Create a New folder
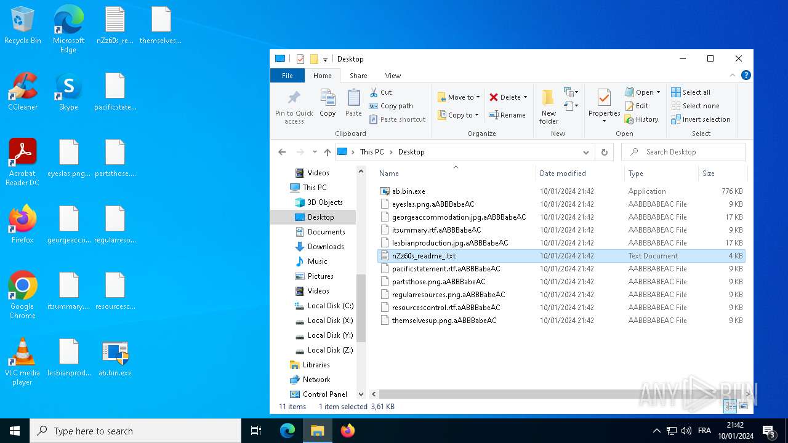 pyautogui.click(x=549, y=106)
